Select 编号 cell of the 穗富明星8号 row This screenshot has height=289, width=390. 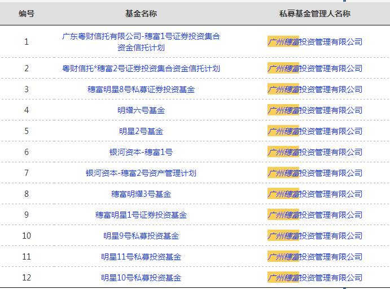(x=27, y=89)
